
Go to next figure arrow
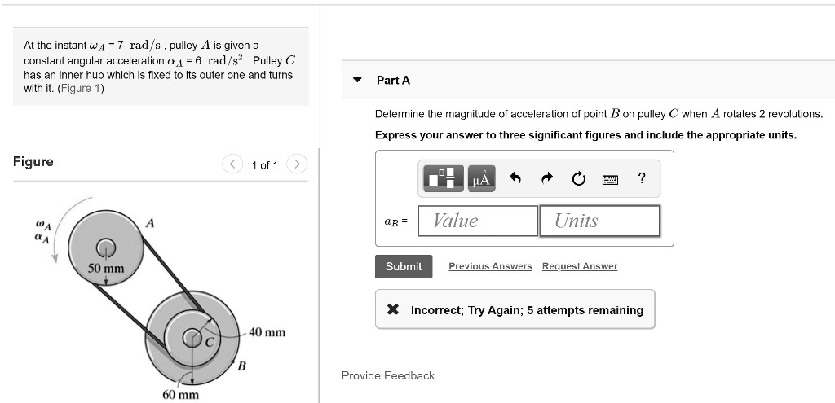click(297, 164)
